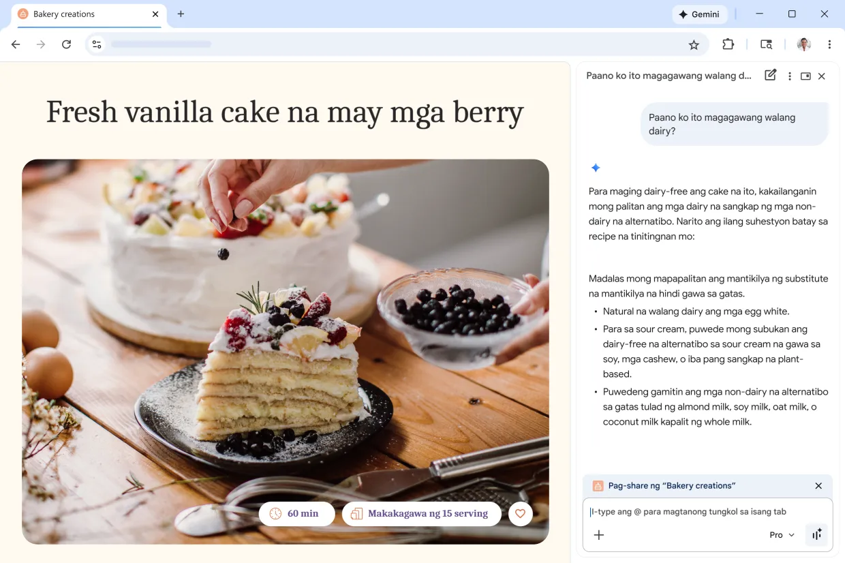The height and width of the screenshot is (563, 845).
Task: Toggle the Gemini button in title bar
Action: pyautogui.click(x=699, y=14)
